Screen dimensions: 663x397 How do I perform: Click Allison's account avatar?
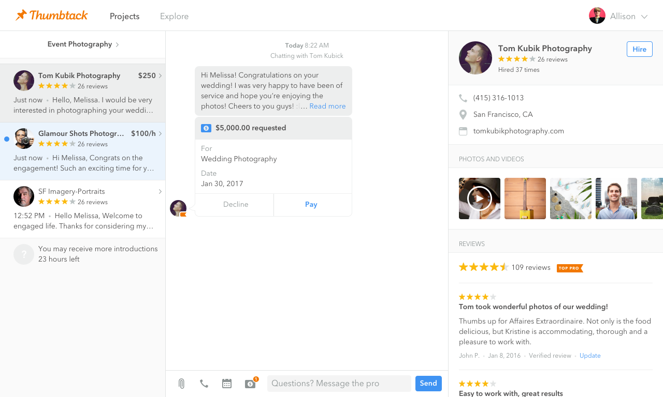click(597, 16)
